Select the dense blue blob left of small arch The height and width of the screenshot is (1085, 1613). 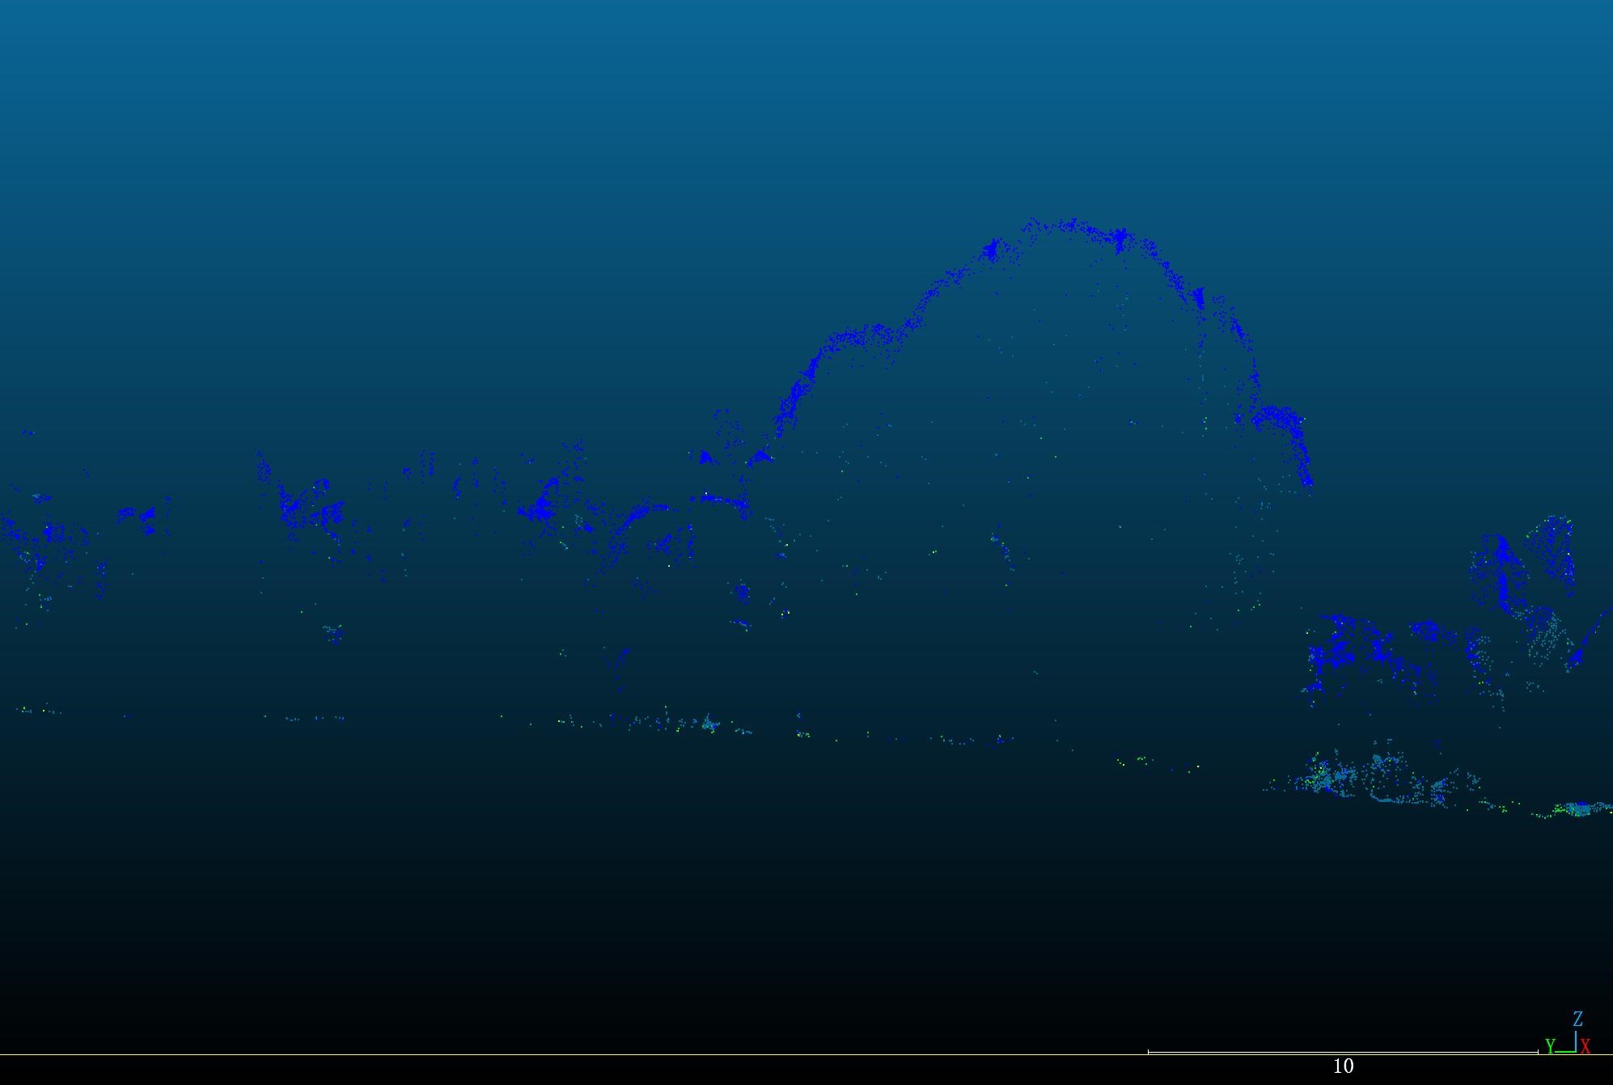540,509
